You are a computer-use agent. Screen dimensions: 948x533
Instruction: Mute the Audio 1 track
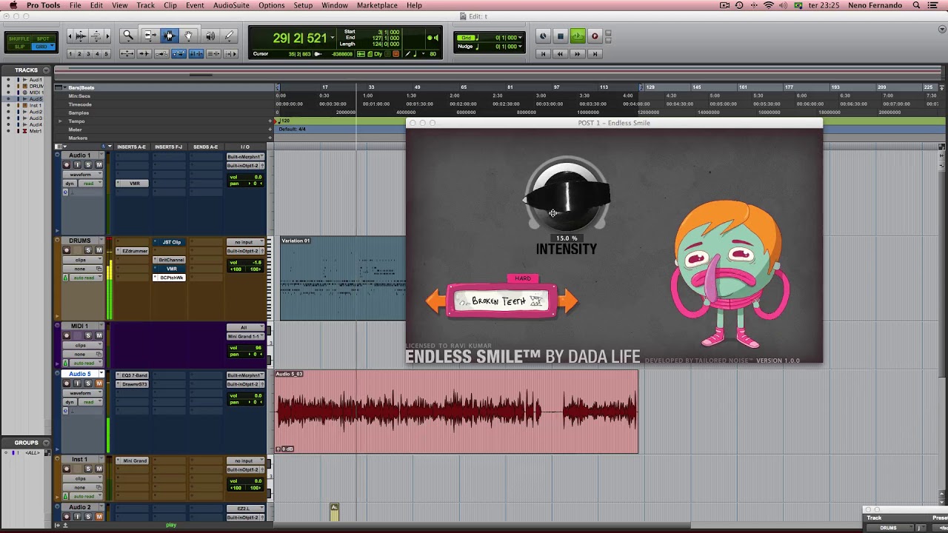pyautogui.click(x=99, y=165)
